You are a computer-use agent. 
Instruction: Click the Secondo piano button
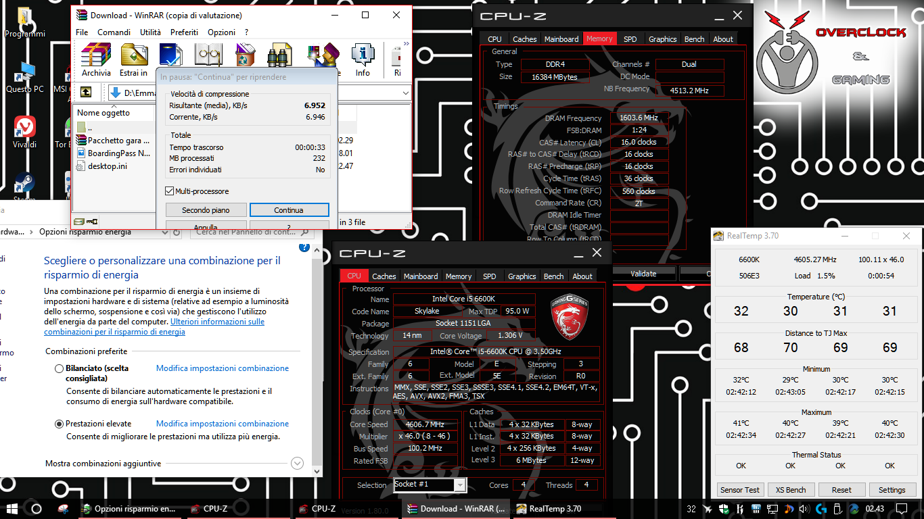pos(206,210)
